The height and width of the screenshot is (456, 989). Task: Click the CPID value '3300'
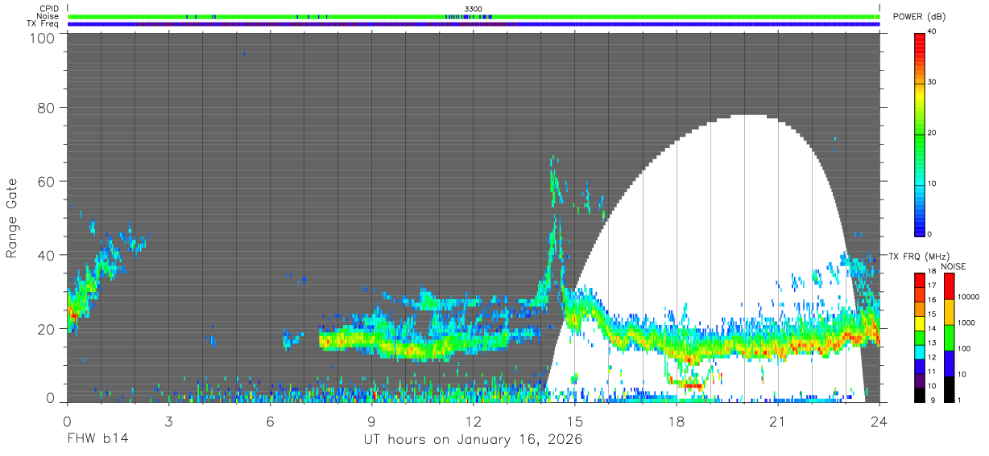pyautogui.click(x=474, y=9)
